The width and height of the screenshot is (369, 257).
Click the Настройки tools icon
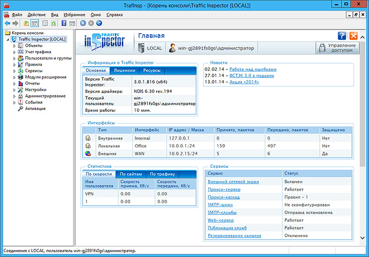point(21,90)
